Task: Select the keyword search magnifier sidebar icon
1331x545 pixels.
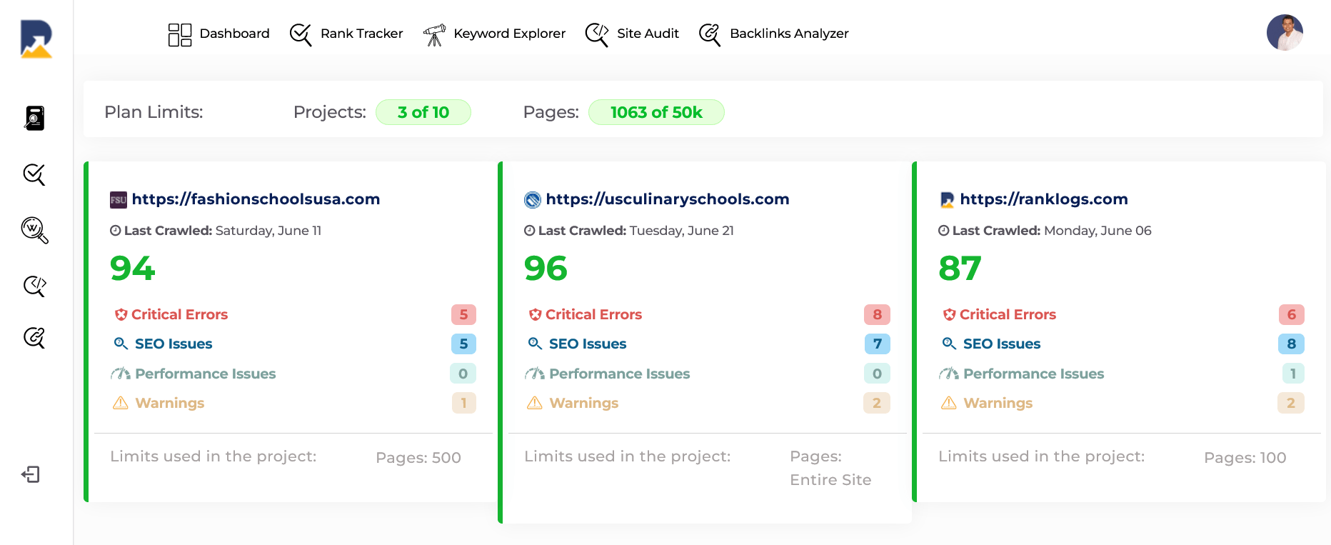Action: click(34, 230)
